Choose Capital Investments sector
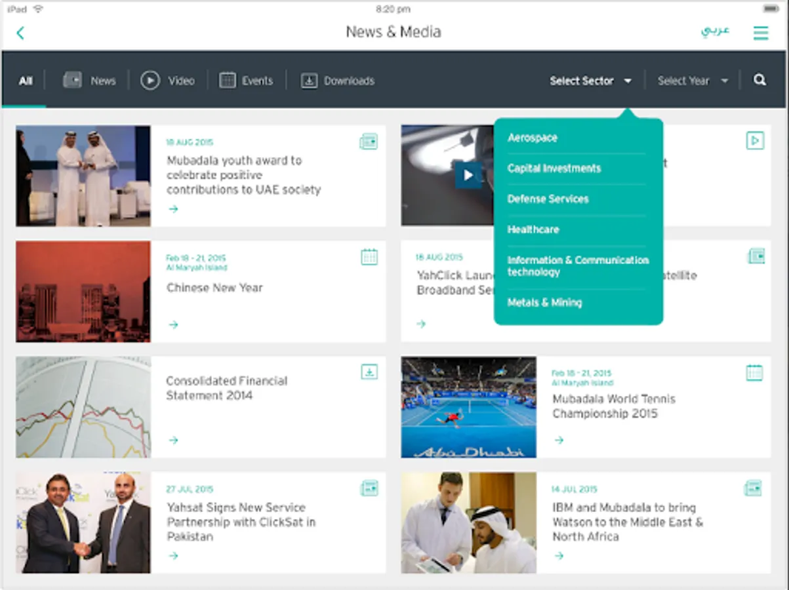This screenshot has width=789, height=590. tap(554, 168)
